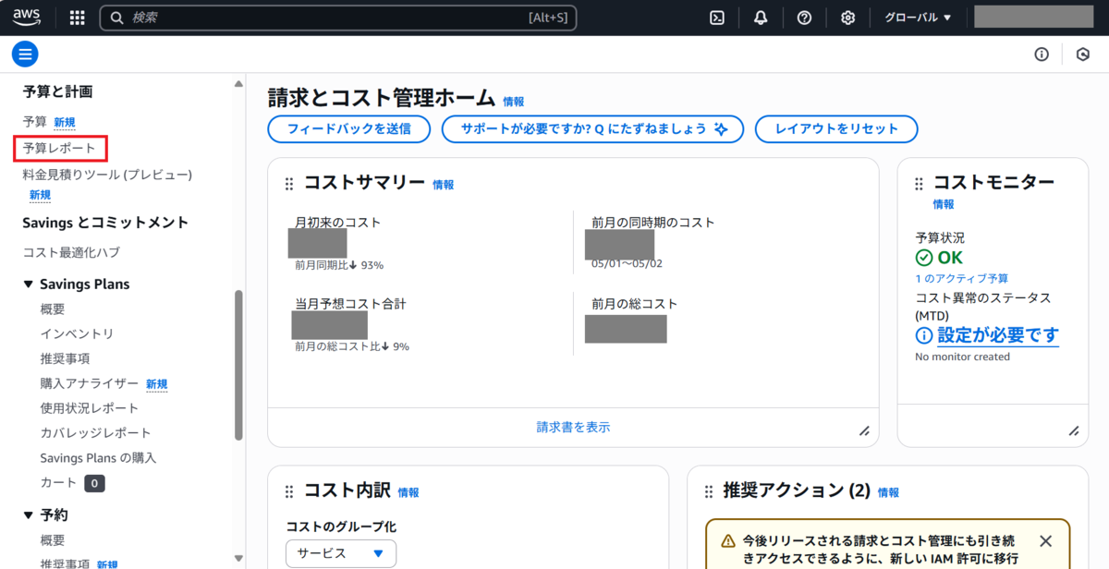The width and height of the screenshot is (1109, 569).
Task: Open Savings Plans の購入 item
Action: 99,458
